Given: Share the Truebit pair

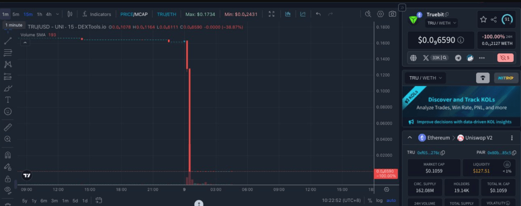Looking at the screenshot, I should [494, 20].
